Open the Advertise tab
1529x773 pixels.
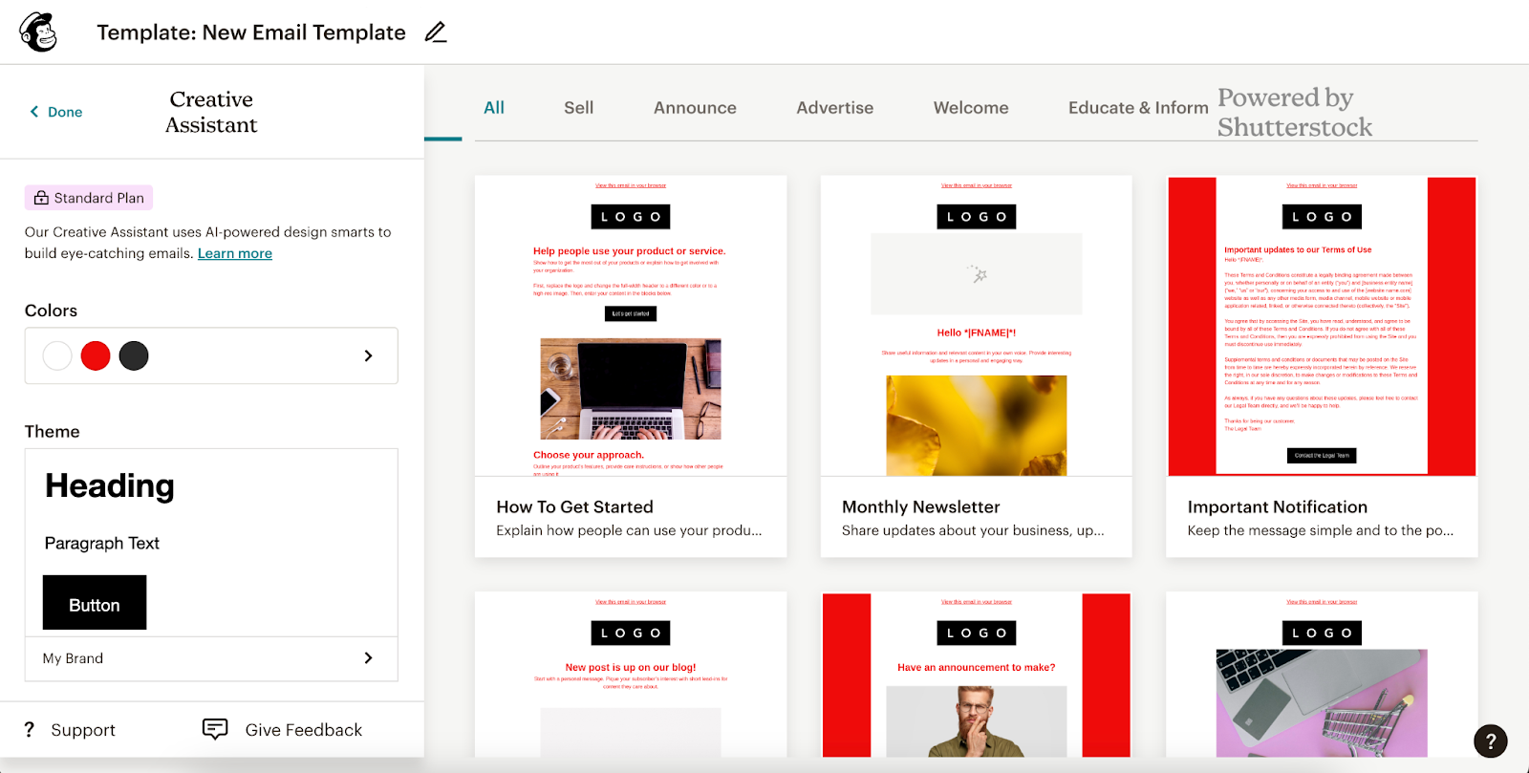(x=835, y=108)
